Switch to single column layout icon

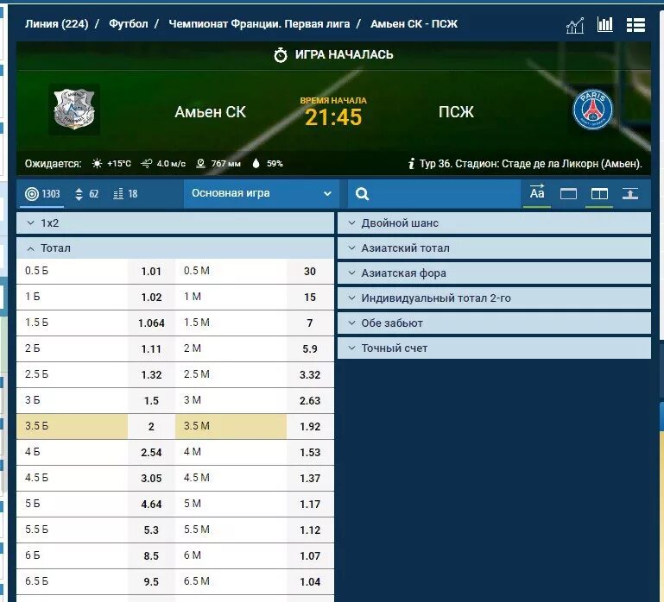[568, 194]
